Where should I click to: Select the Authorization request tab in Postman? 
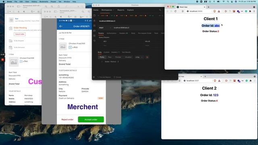coord(111,33)
